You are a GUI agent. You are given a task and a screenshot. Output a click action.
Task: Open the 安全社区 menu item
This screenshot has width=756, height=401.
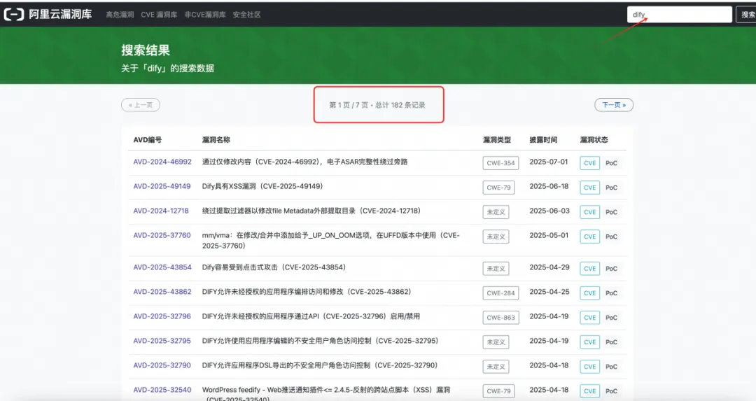click(x=247, y=15)
